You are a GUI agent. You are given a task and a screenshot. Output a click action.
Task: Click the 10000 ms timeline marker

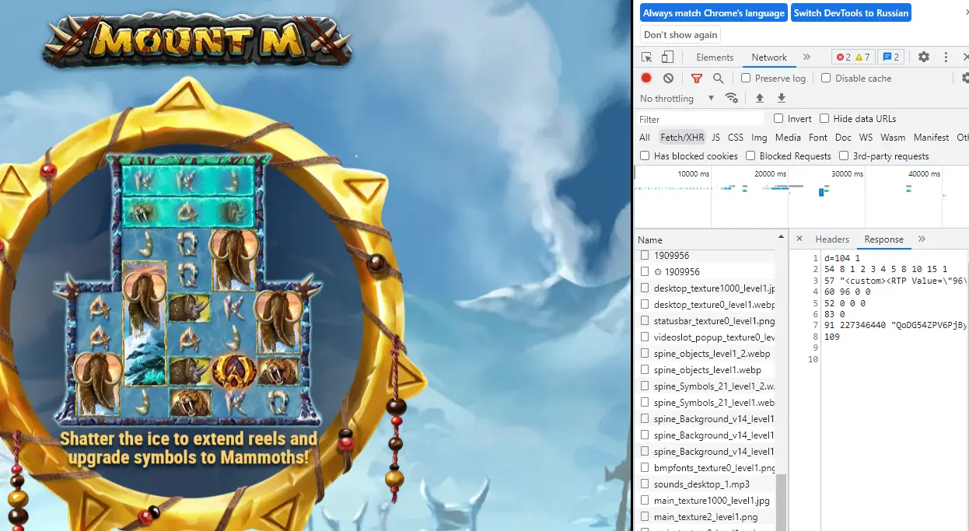(694, 173)
